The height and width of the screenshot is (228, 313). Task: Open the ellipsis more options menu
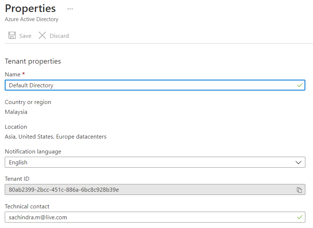pyautogui.click(x=70, y=9)
